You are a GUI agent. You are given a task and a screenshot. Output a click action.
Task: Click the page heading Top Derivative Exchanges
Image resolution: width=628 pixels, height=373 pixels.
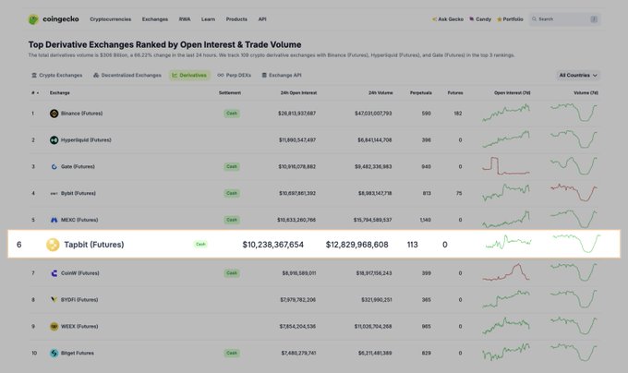point(164,45)
